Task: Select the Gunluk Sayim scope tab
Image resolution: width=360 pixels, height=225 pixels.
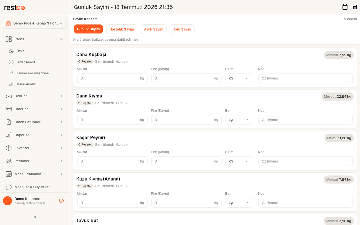Action: 88,29
